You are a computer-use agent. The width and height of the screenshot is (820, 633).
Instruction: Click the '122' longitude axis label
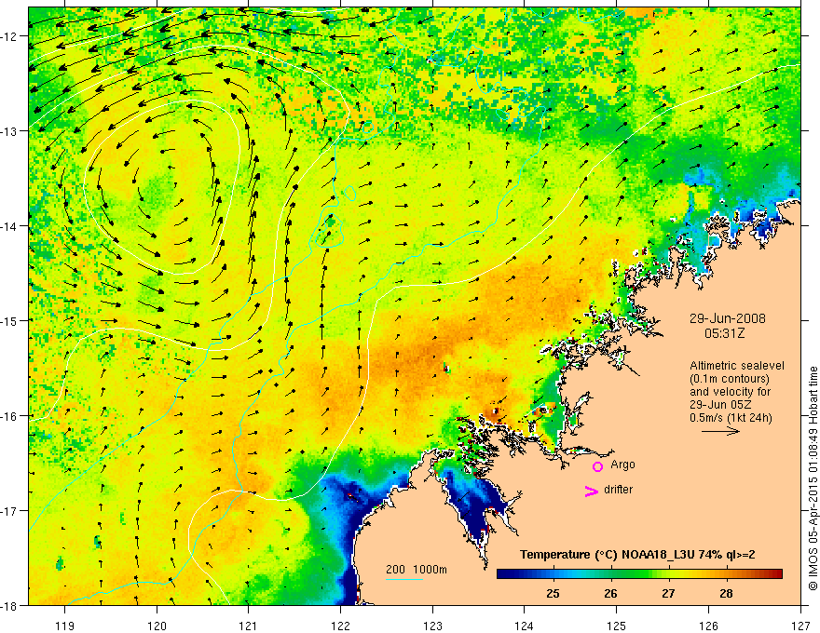[x=340, y=626]
